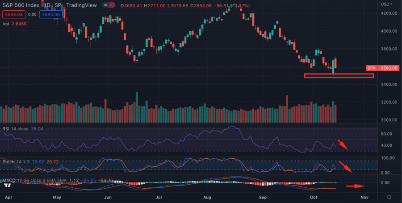
Task: Click the 3800.00 price axis label
Action: 389,49
